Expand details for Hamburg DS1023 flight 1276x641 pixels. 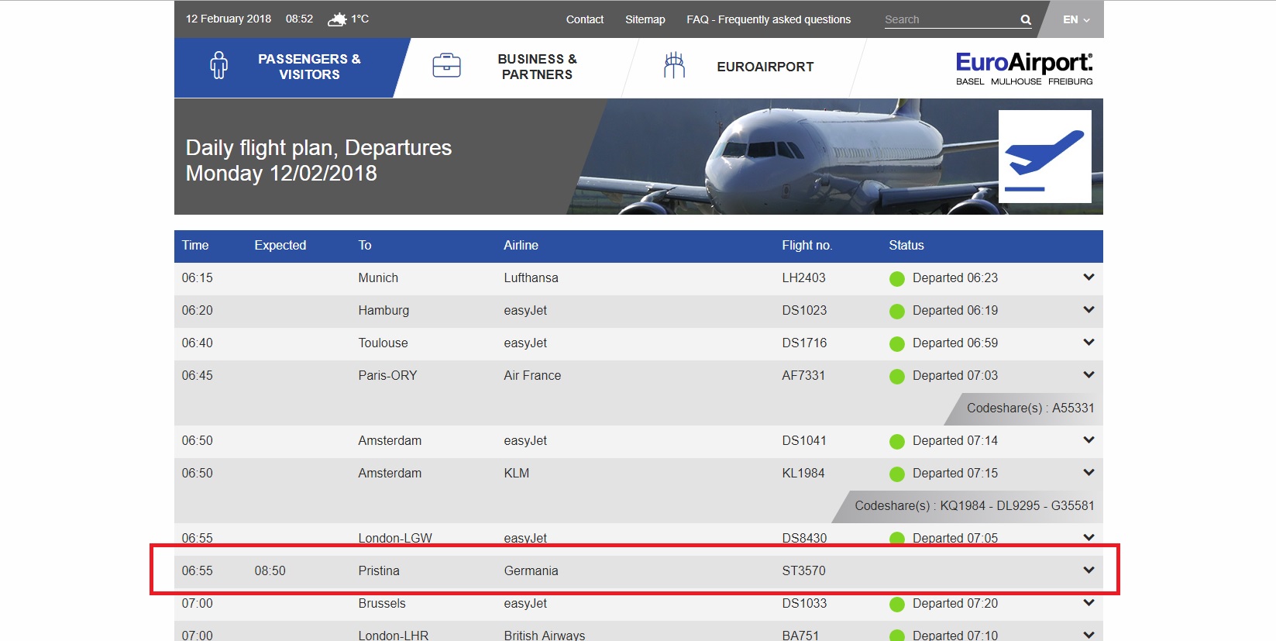(x=1089, y=310)
